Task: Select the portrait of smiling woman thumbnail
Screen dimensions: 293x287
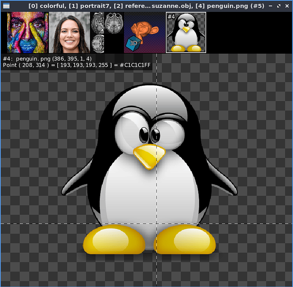Action: [69, 32]
